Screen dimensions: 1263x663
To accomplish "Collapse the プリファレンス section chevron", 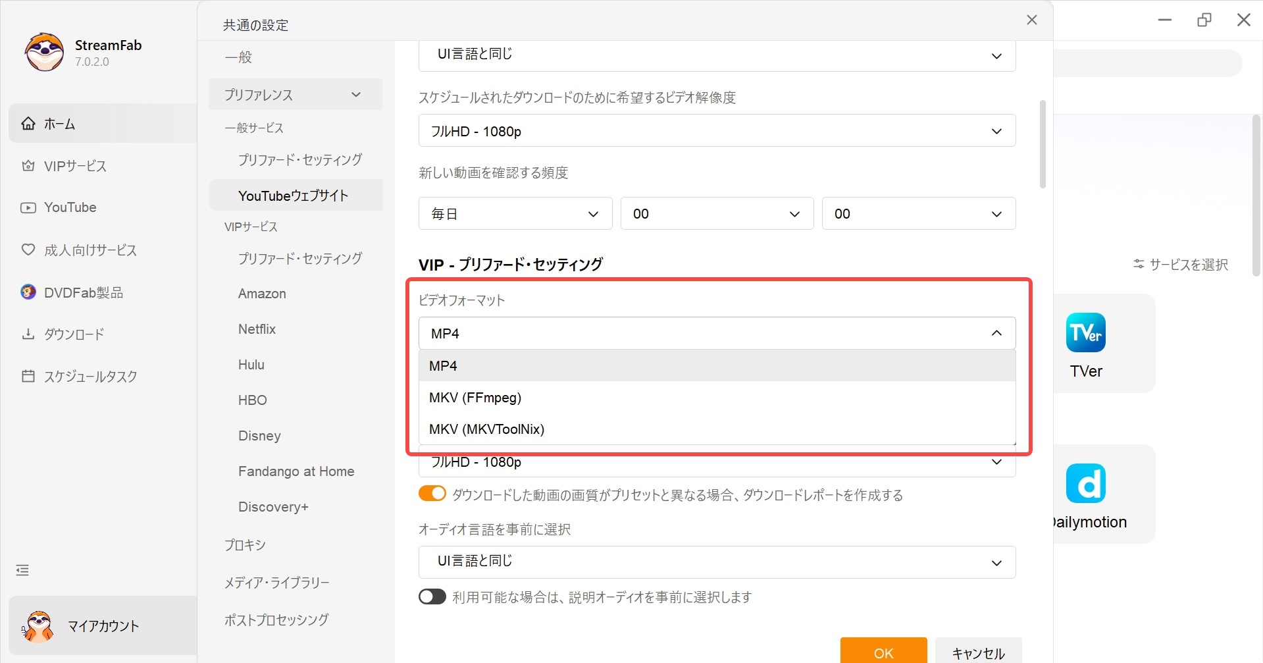I will [x=356, y=94].
